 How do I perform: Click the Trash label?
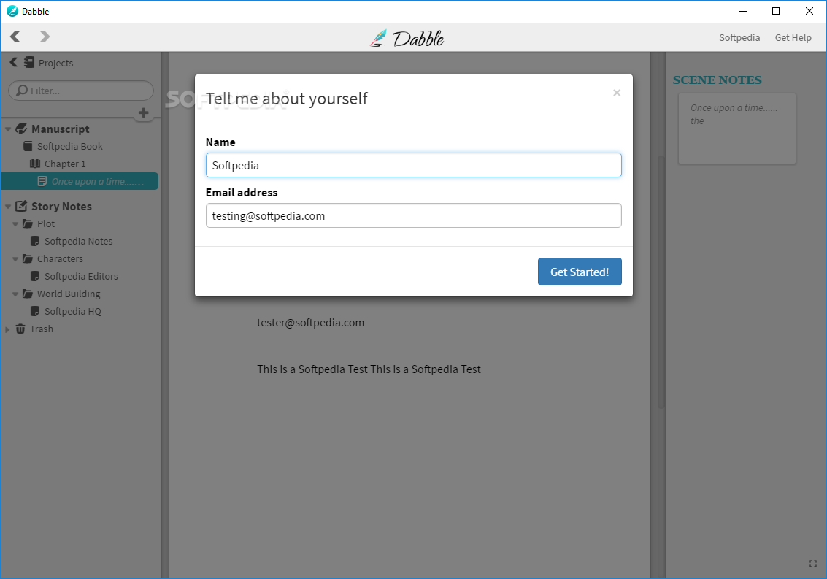42,329
